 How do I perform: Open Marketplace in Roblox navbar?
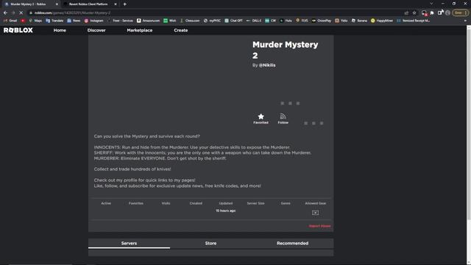(x=140, y=30)
